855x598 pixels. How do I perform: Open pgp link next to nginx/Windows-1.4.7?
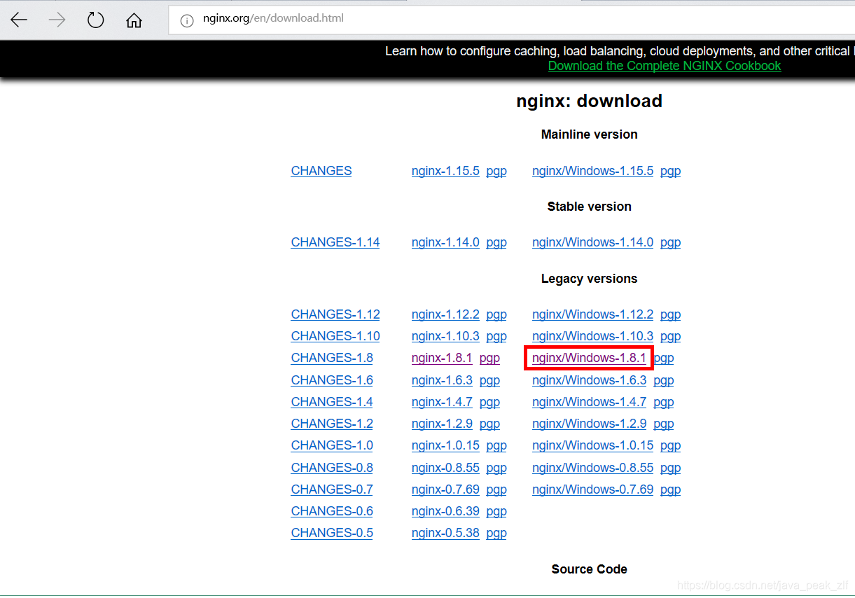coord(664,402)
